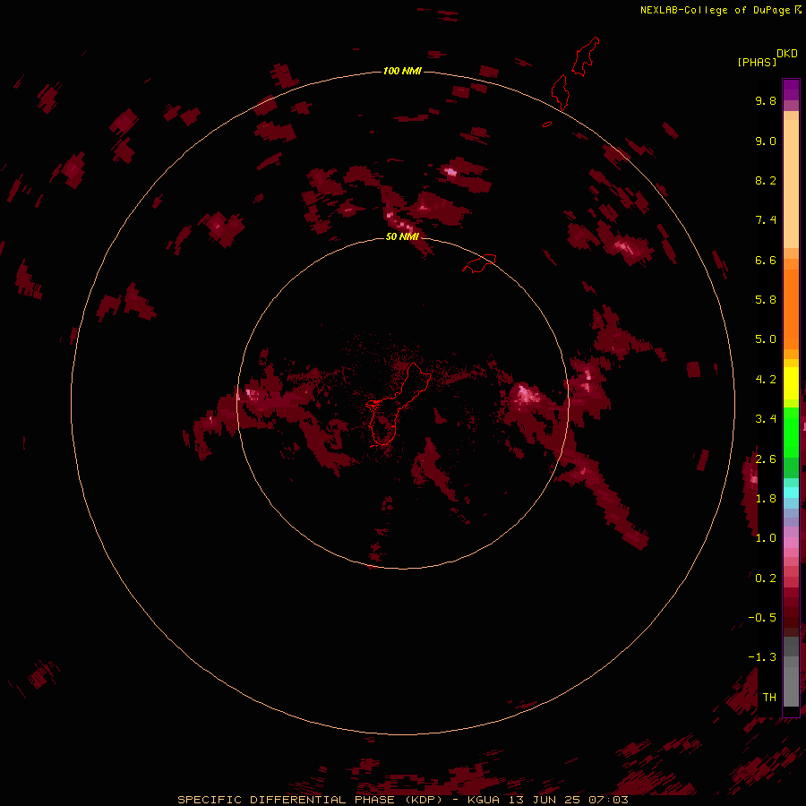Click the DKD product label

[787, 54]
